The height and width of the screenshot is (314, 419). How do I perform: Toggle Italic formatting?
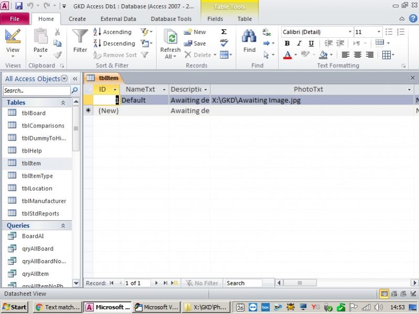tap(299, 44)
